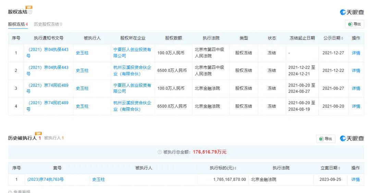This screenshot has width=370, height=193.
Task: Open 史玉柱 profile in freeze row 2
Action: (82, 70)
